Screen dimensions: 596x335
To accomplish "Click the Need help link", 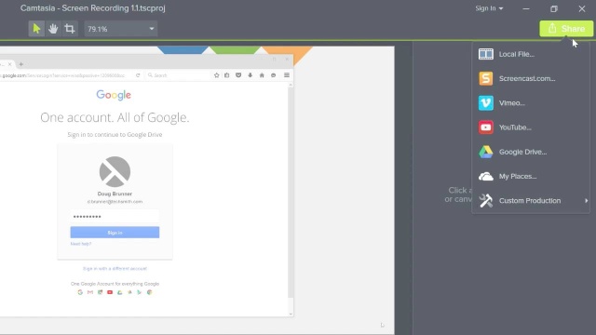I will (81, 244).
